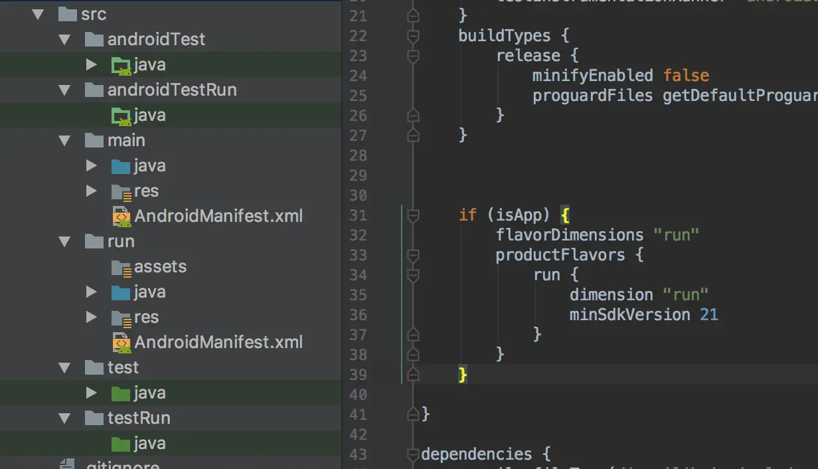Expand the res folder arrow under main

tap(92, 191)
